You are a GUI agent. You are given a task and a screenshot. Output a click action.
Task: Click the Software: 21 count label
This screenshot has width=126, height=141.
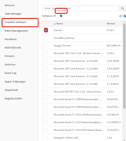[x=49, y=16]
